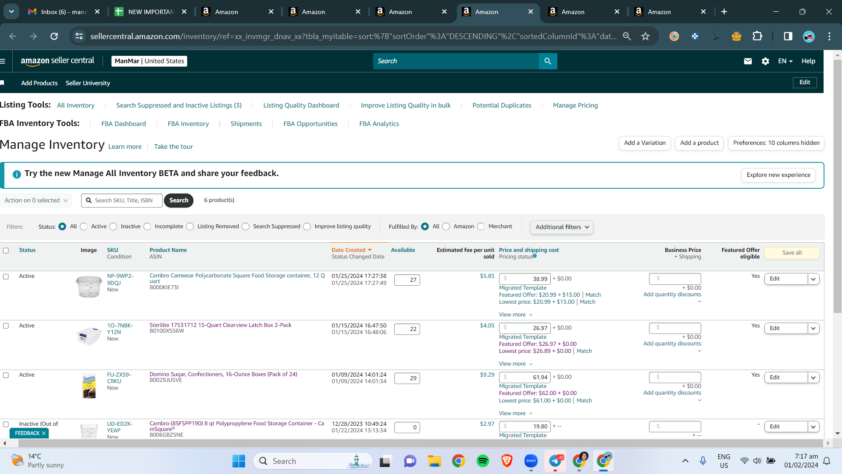Click the search magnifier button in Seller Central

point(548,61)
